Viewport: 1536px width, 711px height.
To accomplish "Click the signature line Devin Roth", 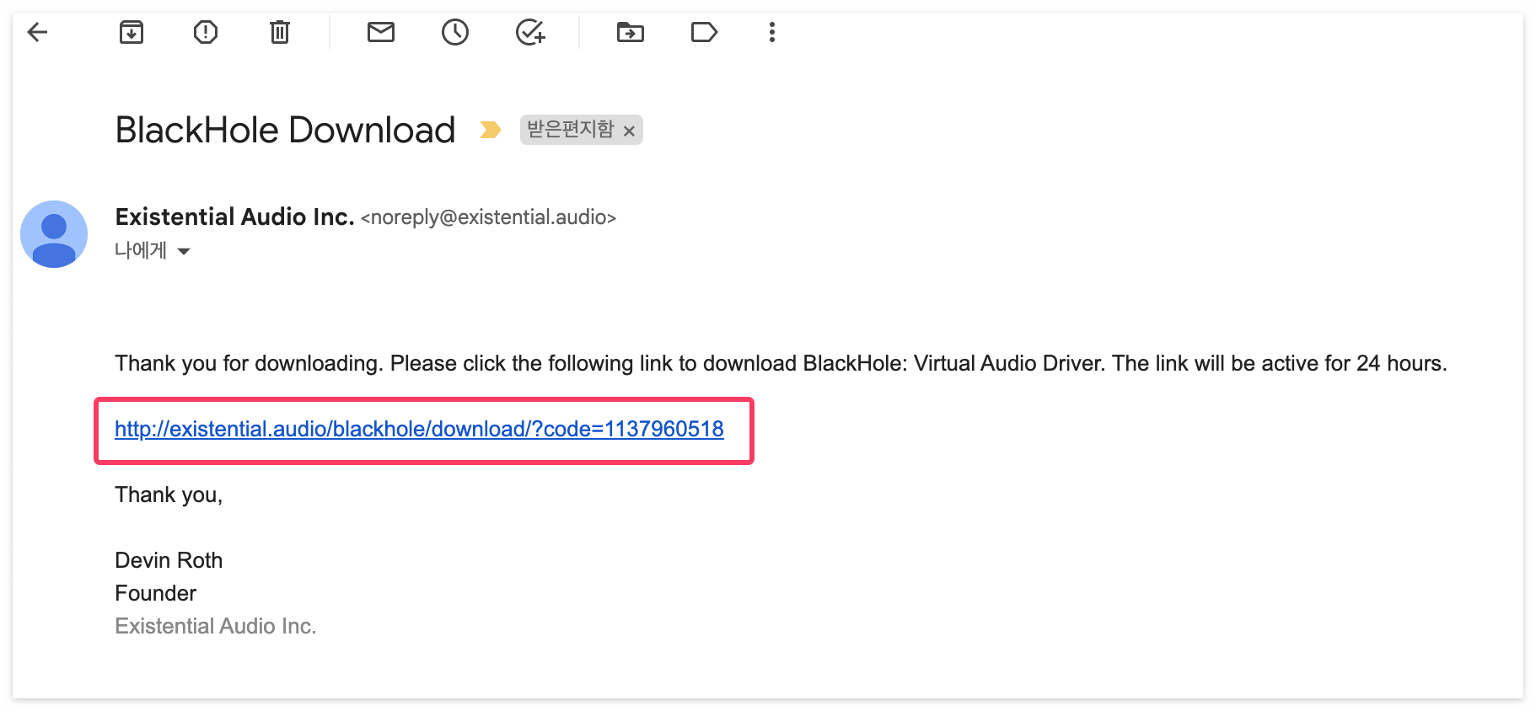I will pyautogui.click(x=169, y=560).
